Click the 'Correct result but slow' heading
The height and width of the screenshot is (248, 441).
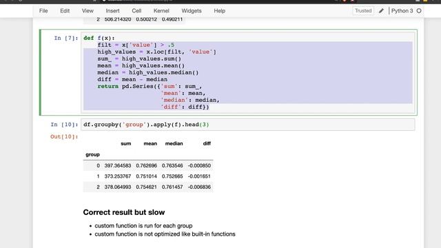(x=124, y=212)
